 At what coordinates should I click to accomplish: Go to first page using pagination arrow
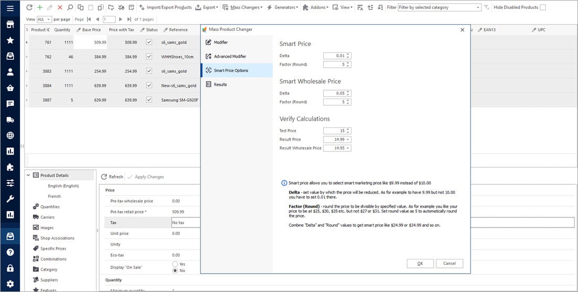[89, 19]
